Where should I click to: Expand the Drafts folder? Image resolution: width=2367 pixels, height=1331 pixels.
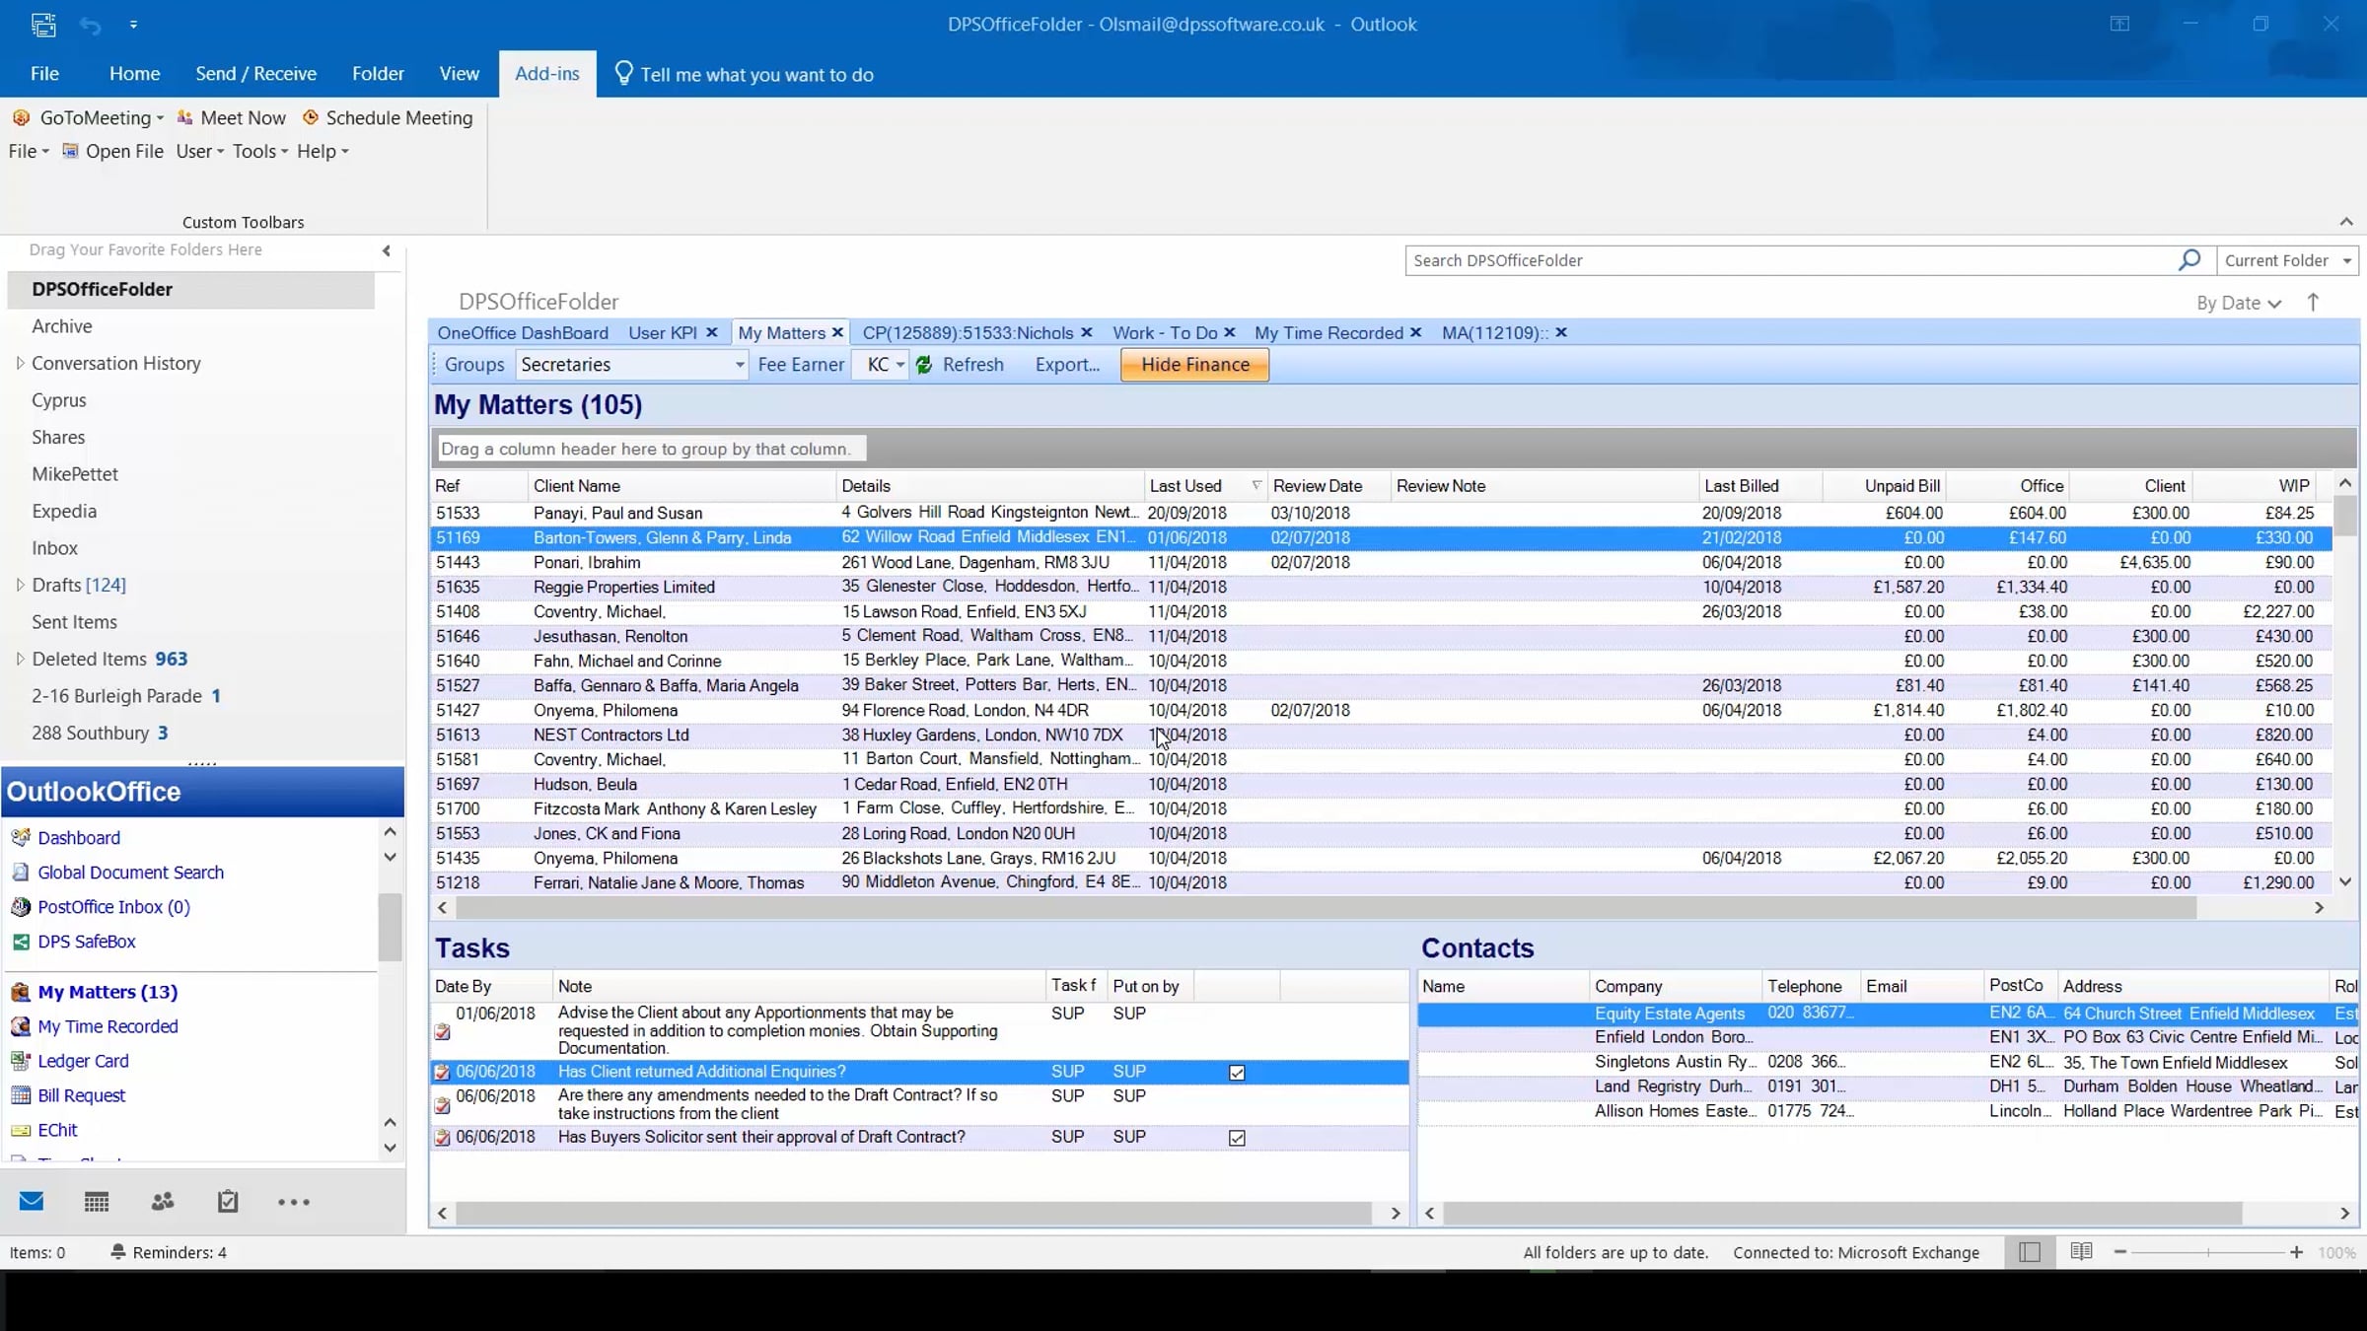[x=20, y=585]
